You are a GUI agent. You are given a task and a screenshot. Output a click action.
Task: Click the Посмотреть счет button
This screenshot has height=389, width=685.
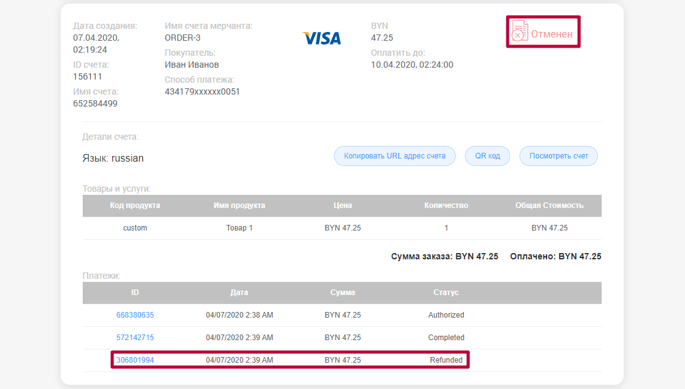tap(558, 156)
